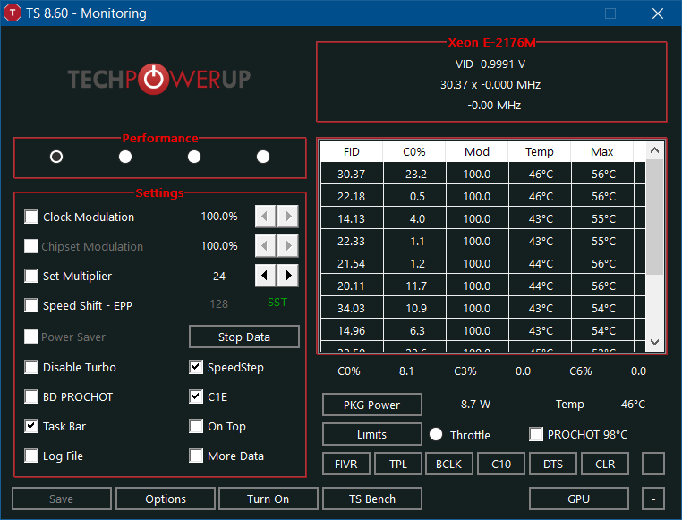Select the fourth Performance profile radio button

coord(263,157)
